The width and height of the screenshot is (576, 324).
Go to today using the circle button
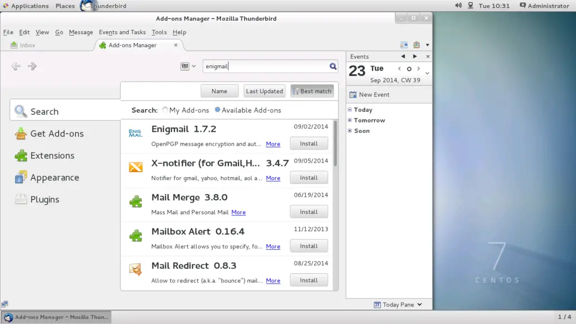pos(409,69)
